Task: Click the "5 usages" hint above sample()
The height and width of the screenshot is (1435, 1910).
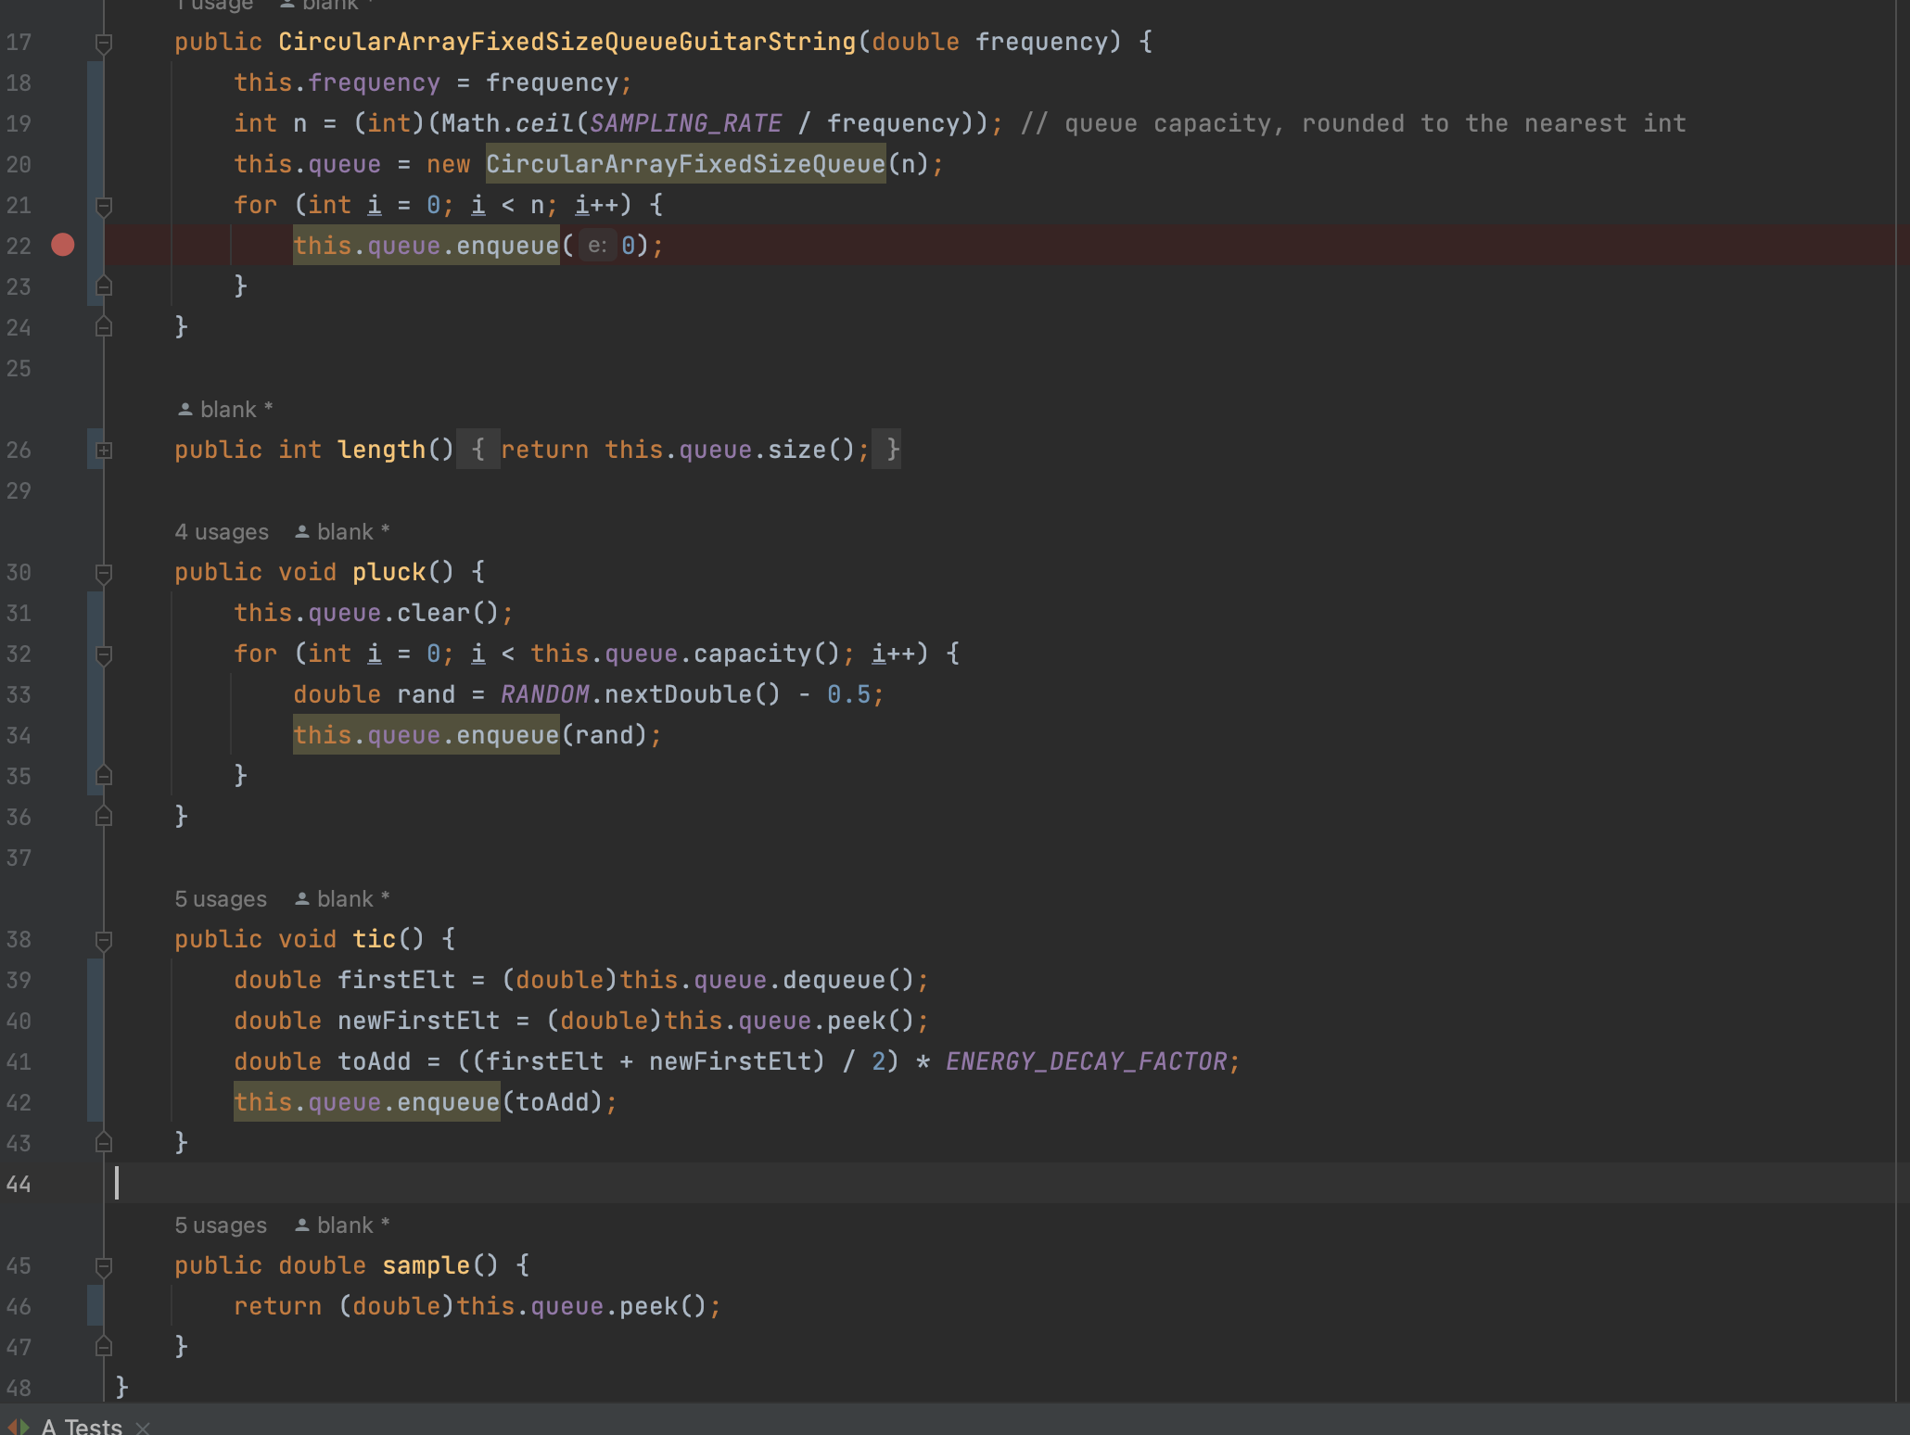Action: pos(221,1225)
